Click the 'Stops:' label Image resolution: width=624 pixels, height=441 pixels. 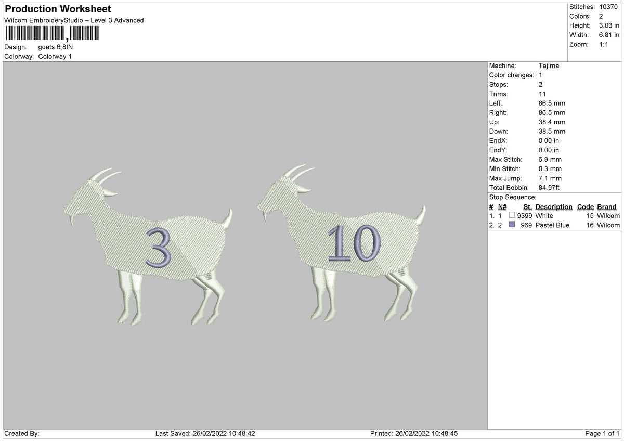tap(499, 85)
